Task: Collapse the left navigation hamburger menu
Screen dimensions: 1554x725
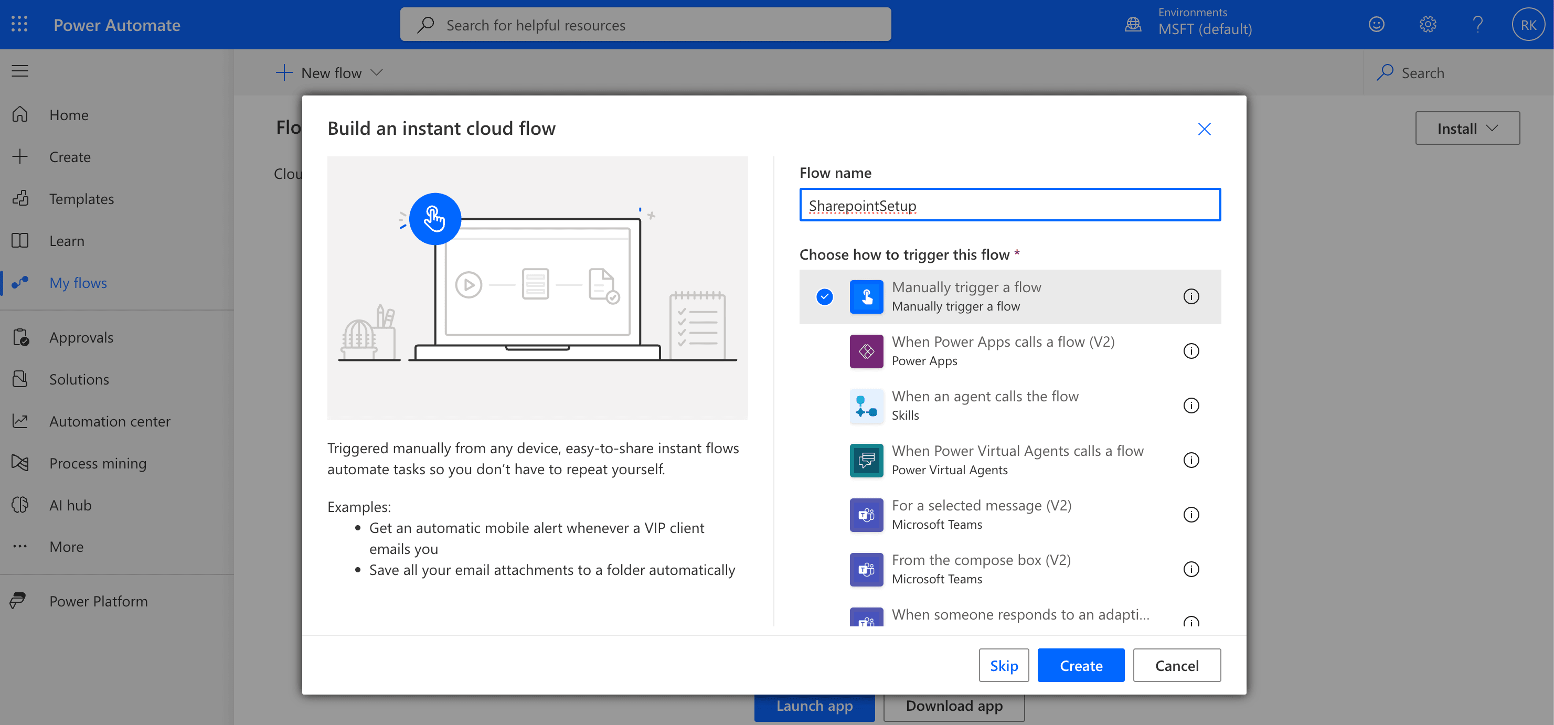Action: pos(20,71)
